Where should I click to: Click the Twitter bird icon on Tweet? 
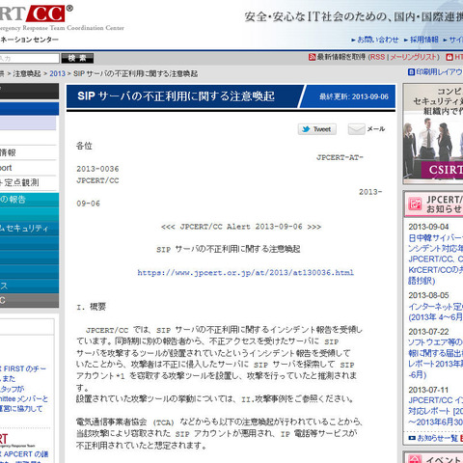[306, 129]
